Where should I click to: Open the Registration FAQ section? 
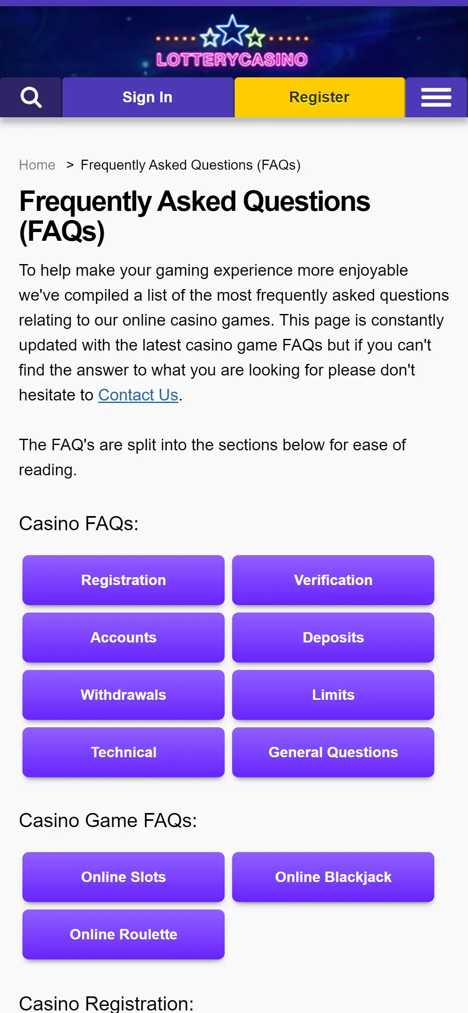coord(124,580)
